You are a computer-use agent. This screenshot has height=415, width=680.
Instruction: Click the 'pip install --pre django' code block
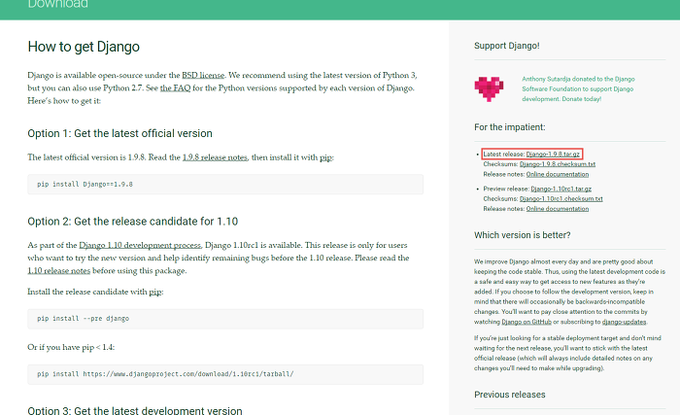pos(225,319)
